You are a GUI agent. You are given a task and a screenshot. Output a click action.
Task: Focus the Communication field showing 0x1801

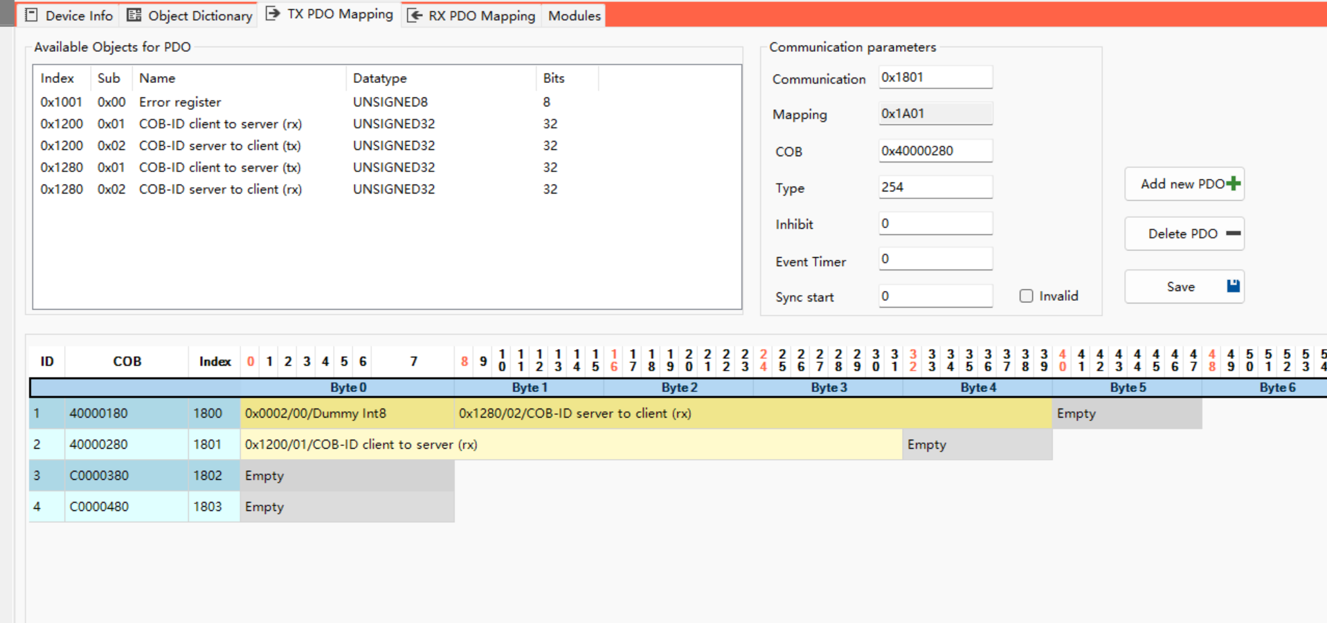(x=935, y=77)
